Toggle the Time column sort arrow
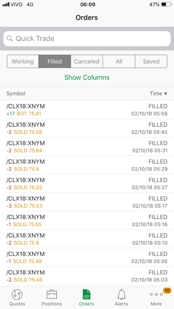 tap(165, 94)
